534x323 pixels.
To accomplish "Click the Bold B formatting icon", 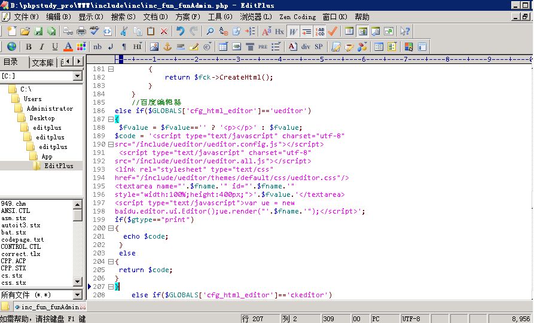I will pos(28,47).
